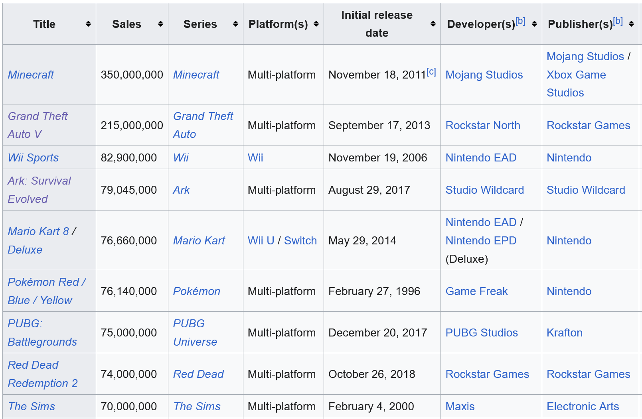Open The Sims title link

32,406
